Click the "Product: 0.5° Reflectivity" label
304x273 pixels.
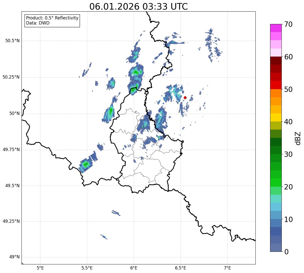tap(52, 18)
